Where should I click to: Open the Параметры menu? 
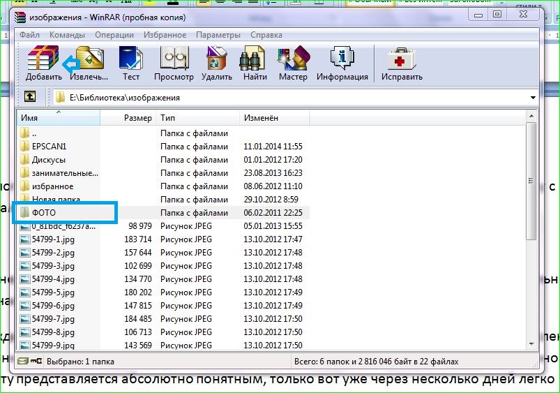coord(218,35)
